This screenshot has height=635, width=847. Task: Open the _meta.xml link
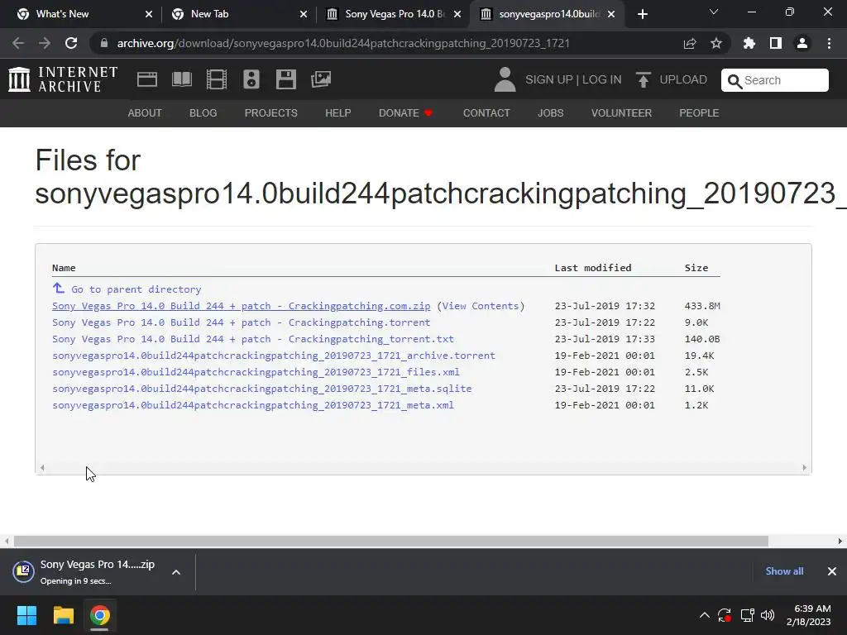tap(253, 405)
